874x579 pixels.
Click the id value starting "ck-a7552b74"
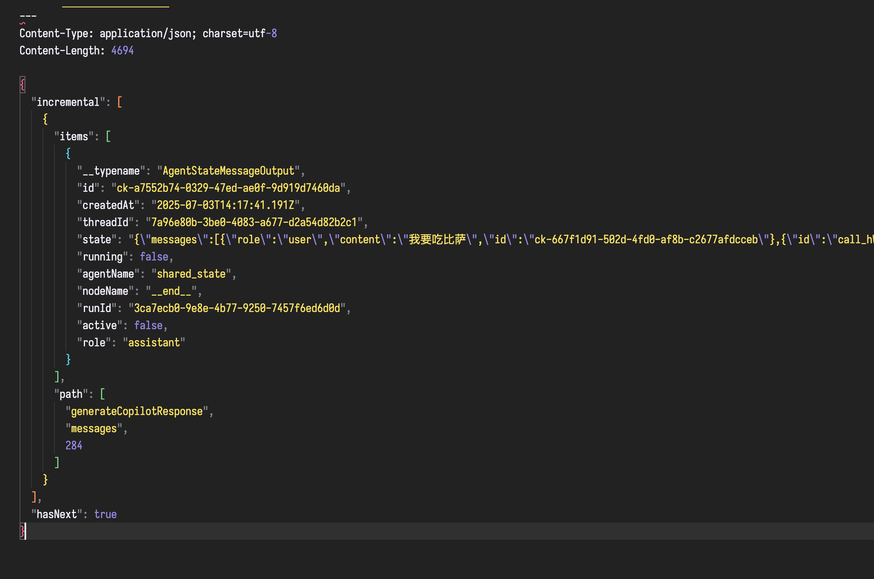click(229, 188)
